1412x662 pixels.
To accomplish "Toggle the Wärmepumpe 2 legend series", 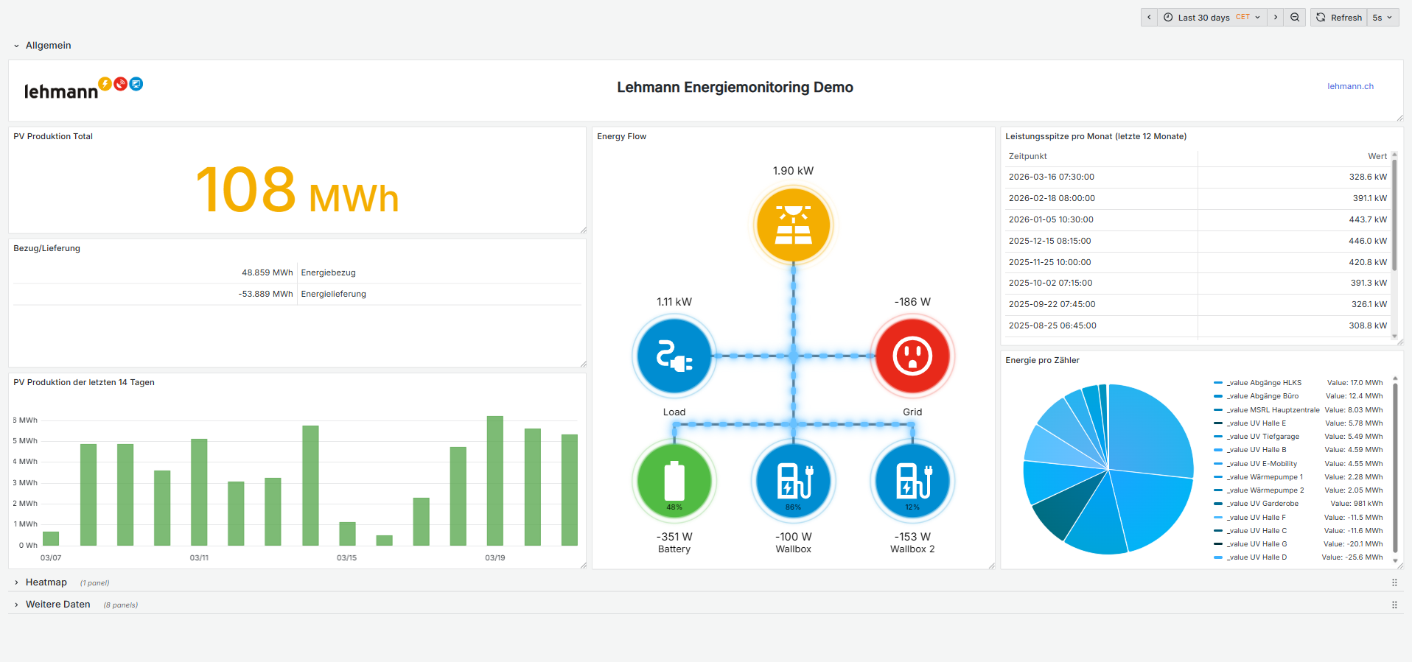I will coord(1265,490).
